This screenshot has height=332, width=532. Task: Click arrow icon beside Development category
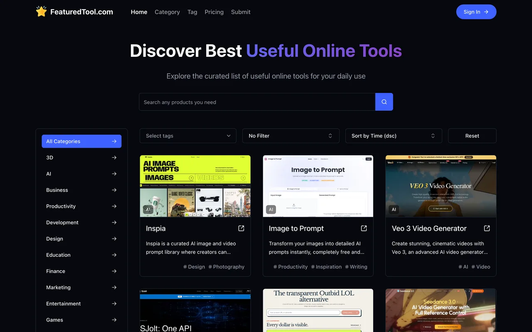point(114,222)
